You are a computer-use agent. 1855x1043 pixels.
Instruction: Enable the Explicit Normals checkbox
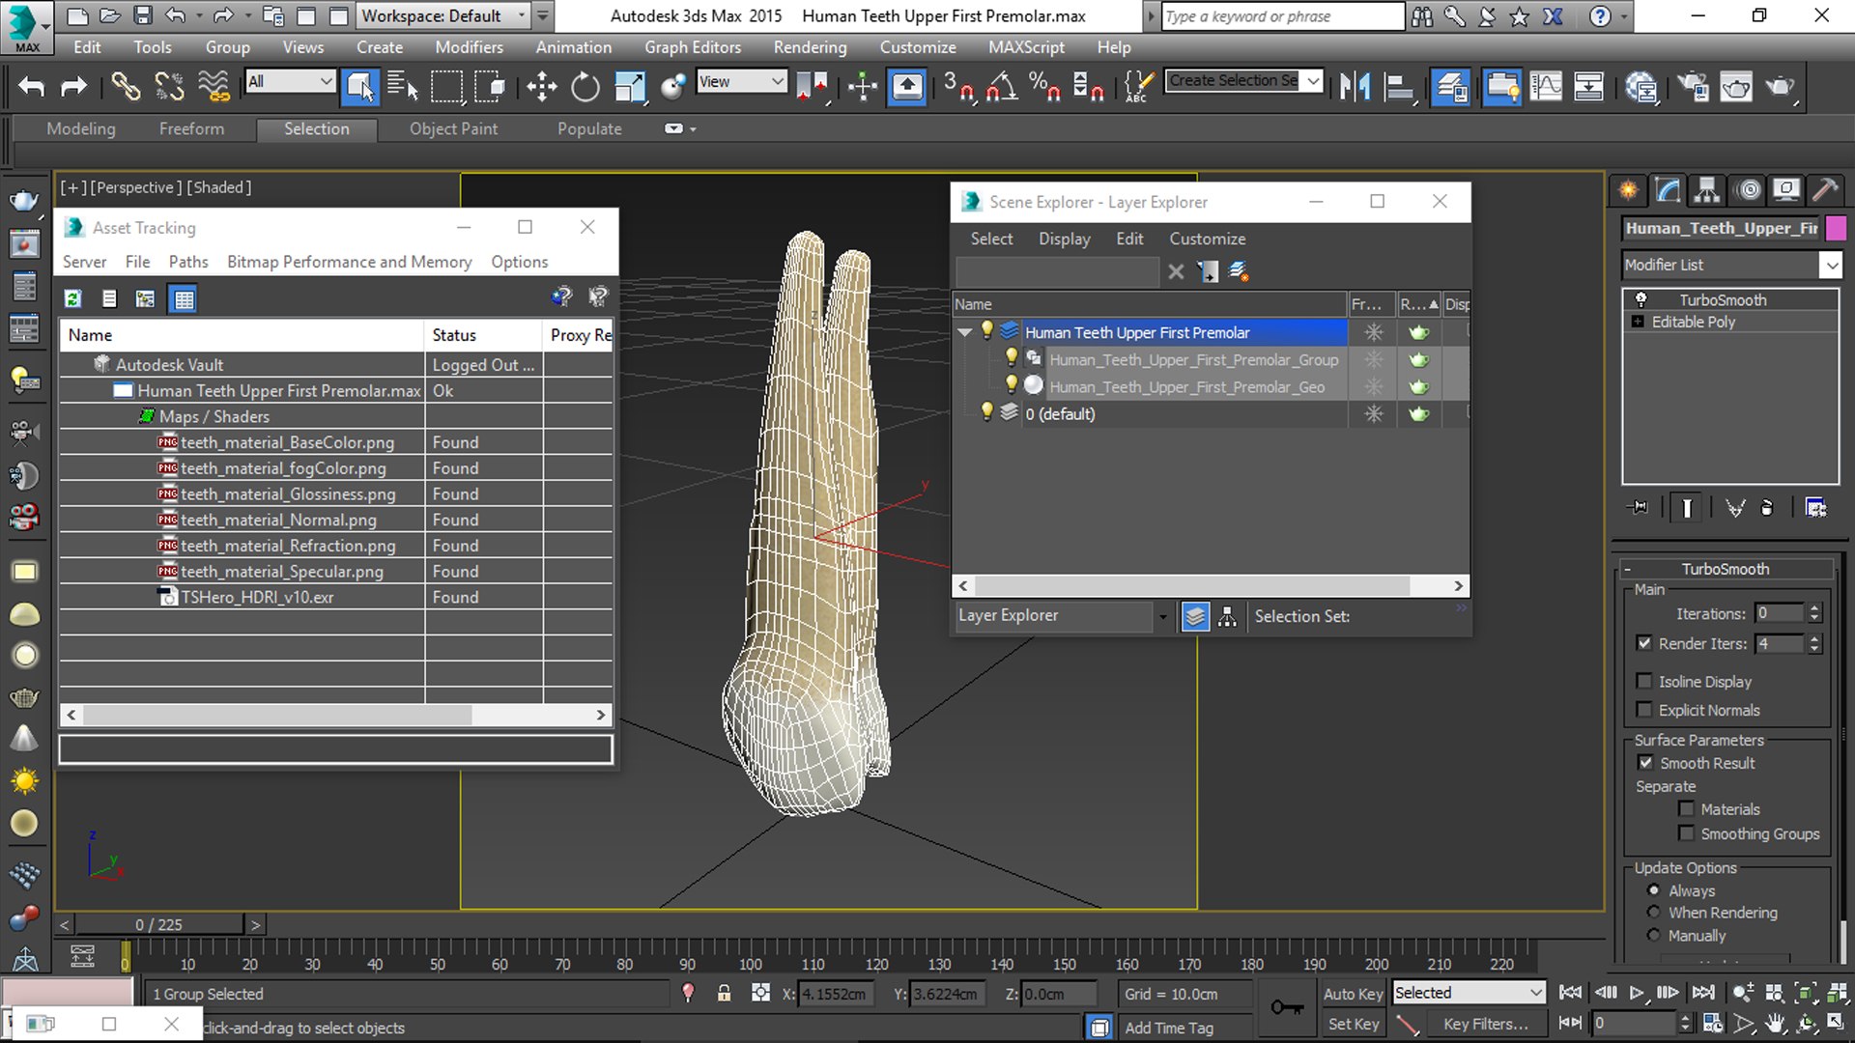click(x=1644, y=710)
